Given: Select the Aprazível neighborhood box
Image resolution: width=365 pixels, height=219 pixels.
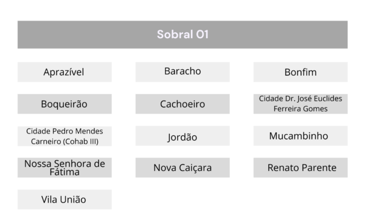Looking at the screenshot, I should coord(64,72).
